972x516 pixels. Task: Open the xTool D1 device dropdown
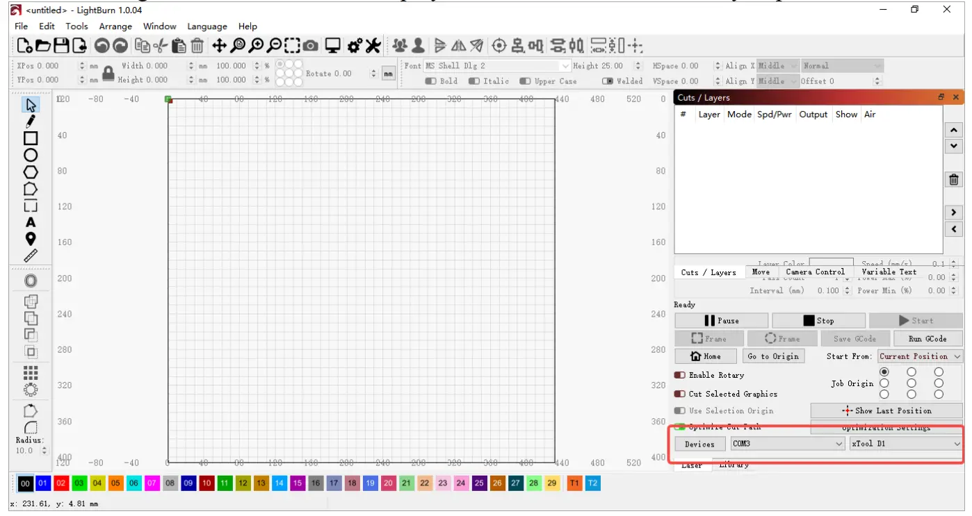pos(905,444)
